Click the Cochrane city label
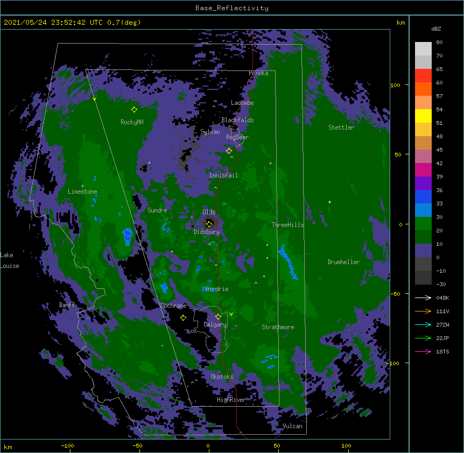Viewport: 464px width, 453px height. pyautogui.click(x=173, y=306)
